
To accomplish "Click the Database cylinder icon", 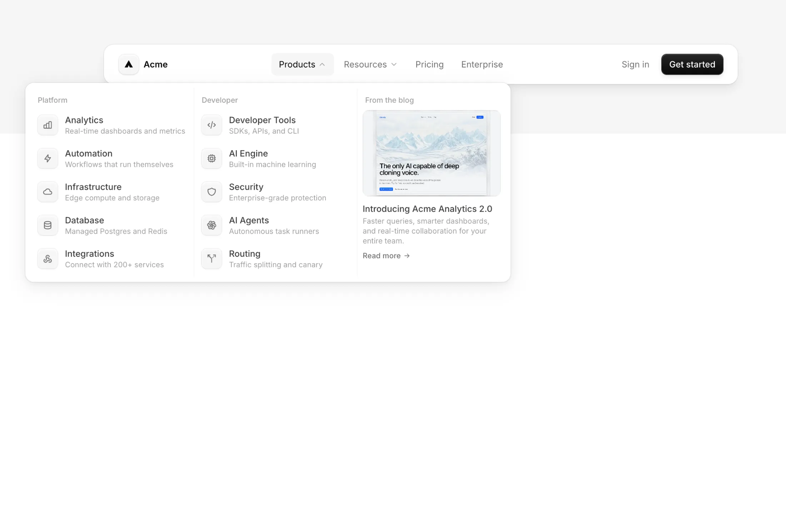I will 48,225.
